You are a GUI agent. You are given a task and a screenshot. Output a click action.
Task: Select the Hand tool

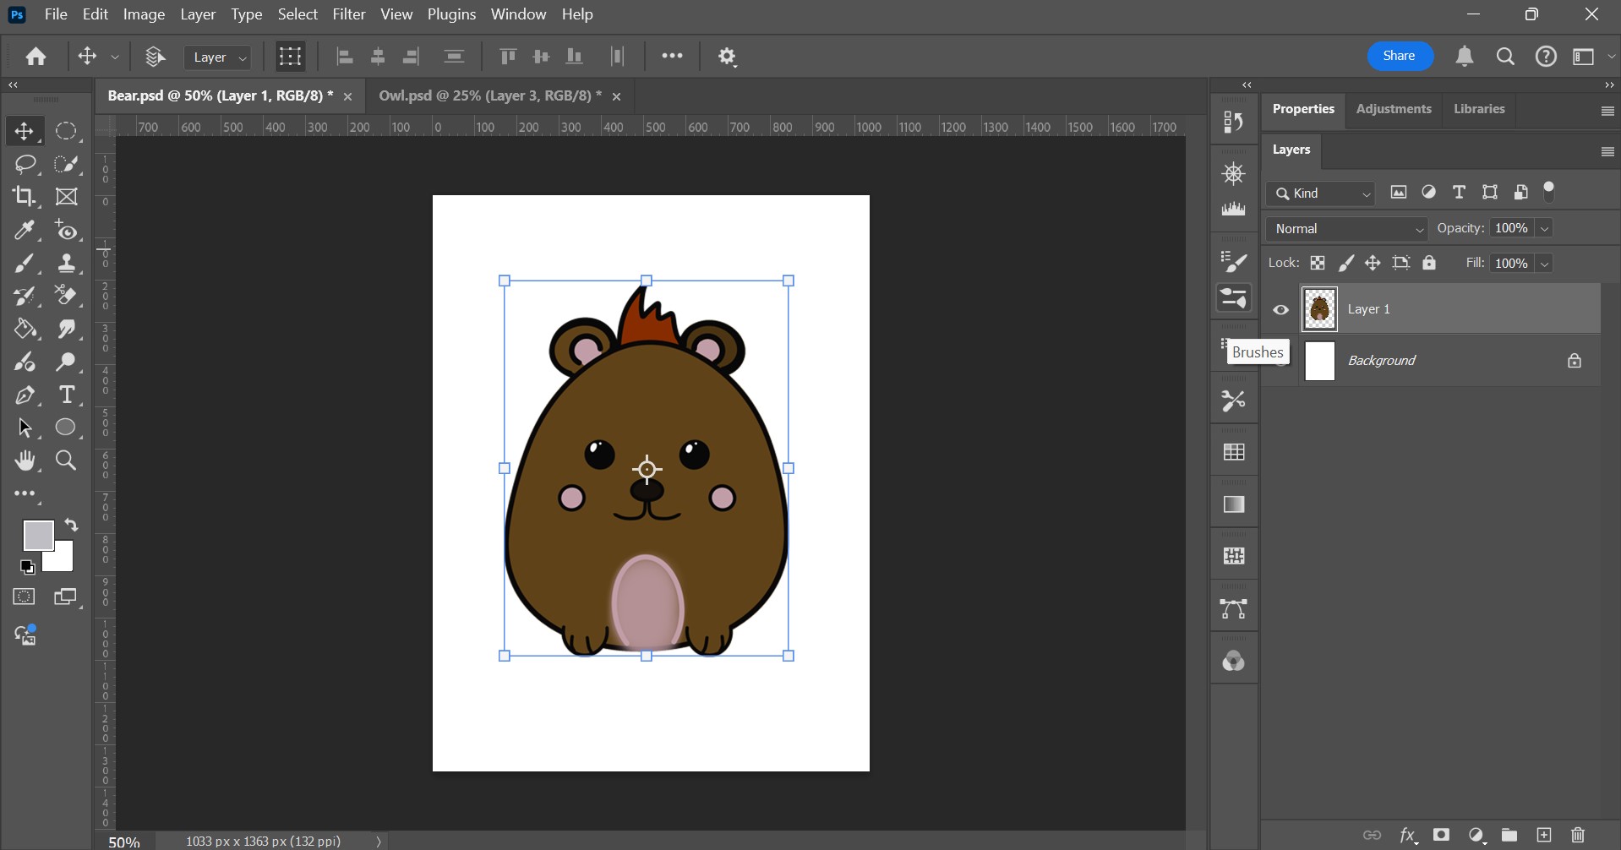(x=25, y=460)
